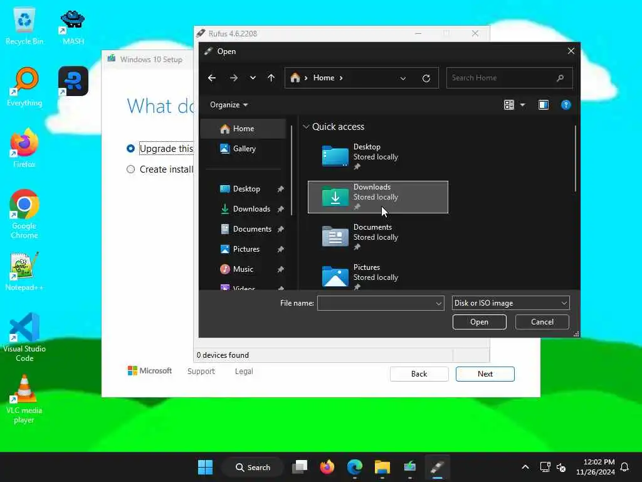Launch Google Chrome desktop shortcut
This screenshot has width=642, height=482.
tap(24, 214)
